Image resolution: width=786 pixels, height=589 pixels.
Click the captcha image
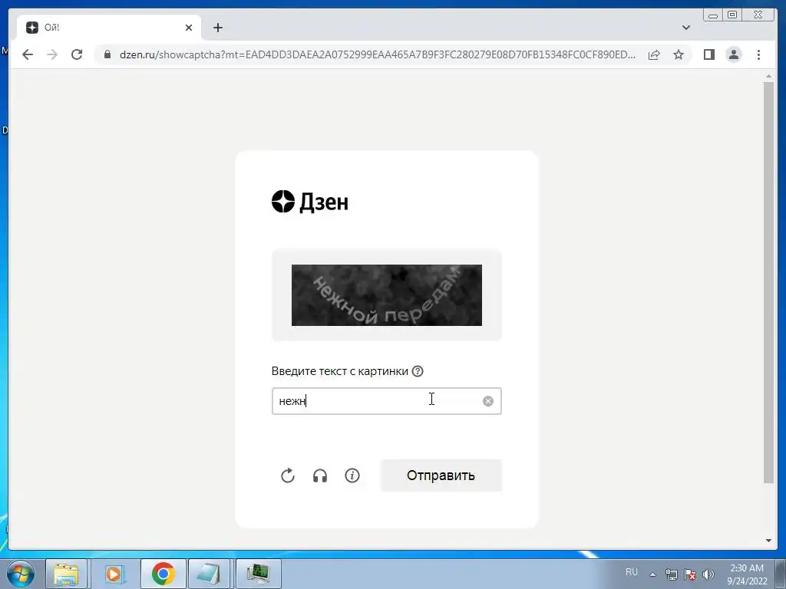[x=387, y=295]
